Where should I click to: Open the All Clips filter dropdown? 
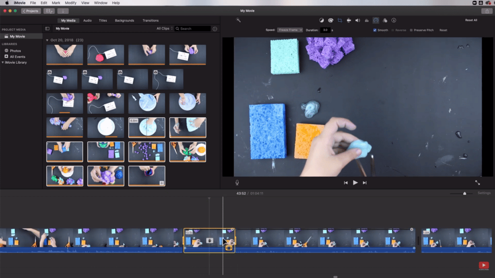point(164,28)
